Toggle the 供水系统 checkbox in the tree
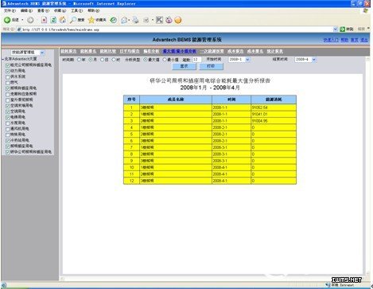 [8, 77]
